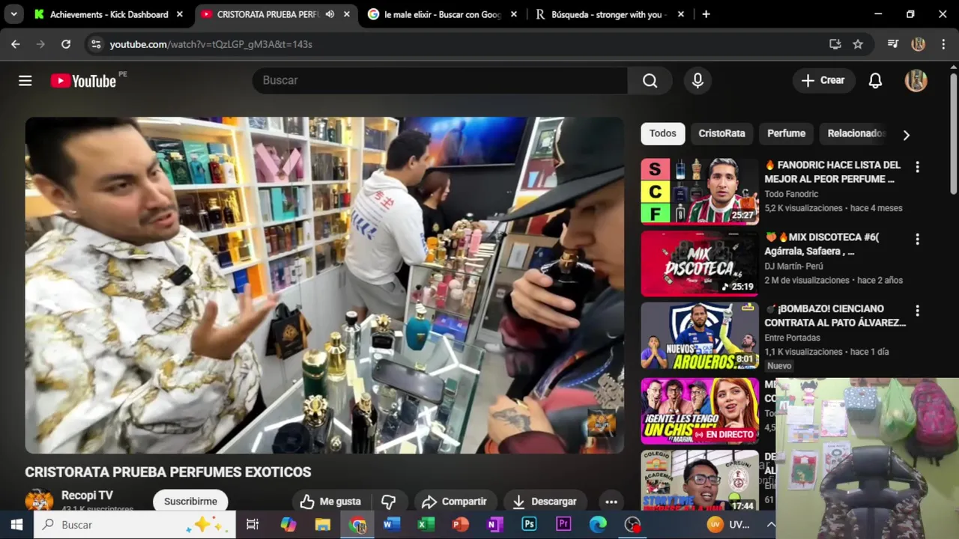The width and height of the screenshot is (959, 539).
Task: Open YouTube notifications bell
Action: pos(875,80)
